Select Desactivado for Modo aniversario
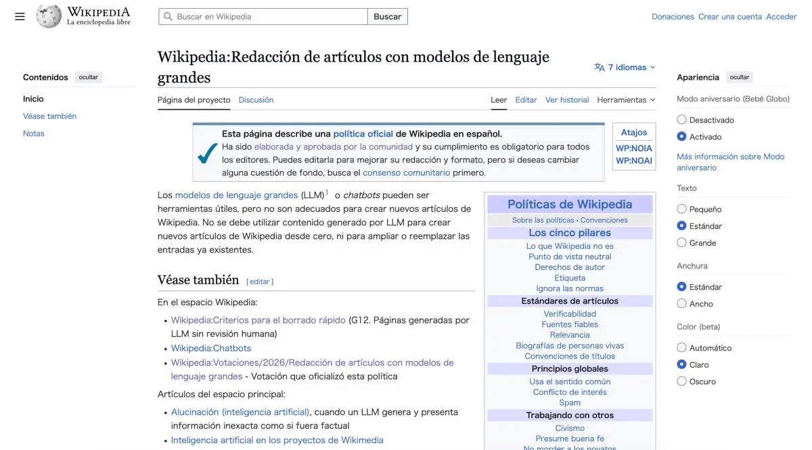 [681, 120]
